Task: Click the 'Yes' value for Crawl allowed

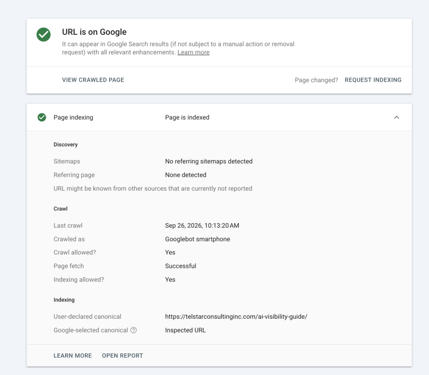Action: coord(170,252)
